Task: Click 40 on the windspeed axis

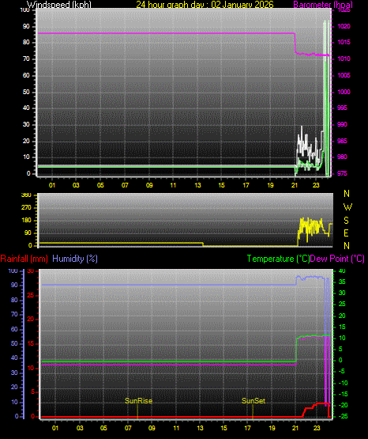Action: [x=26, y=108]
